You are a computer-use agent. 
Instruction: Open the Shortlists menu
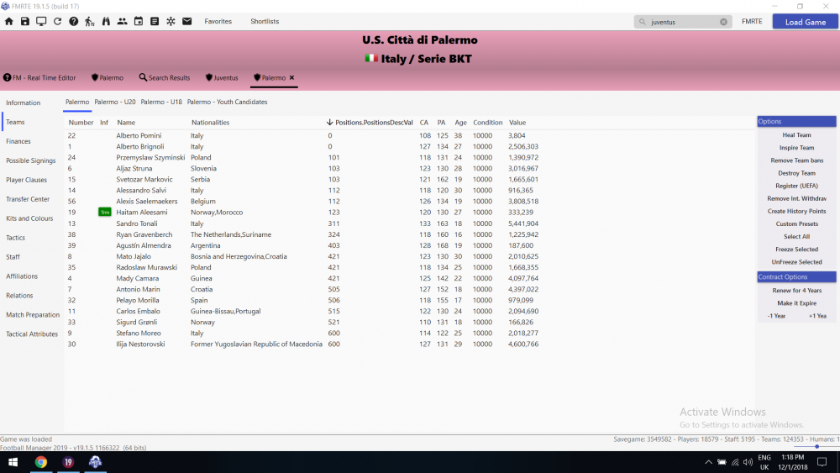265,21
